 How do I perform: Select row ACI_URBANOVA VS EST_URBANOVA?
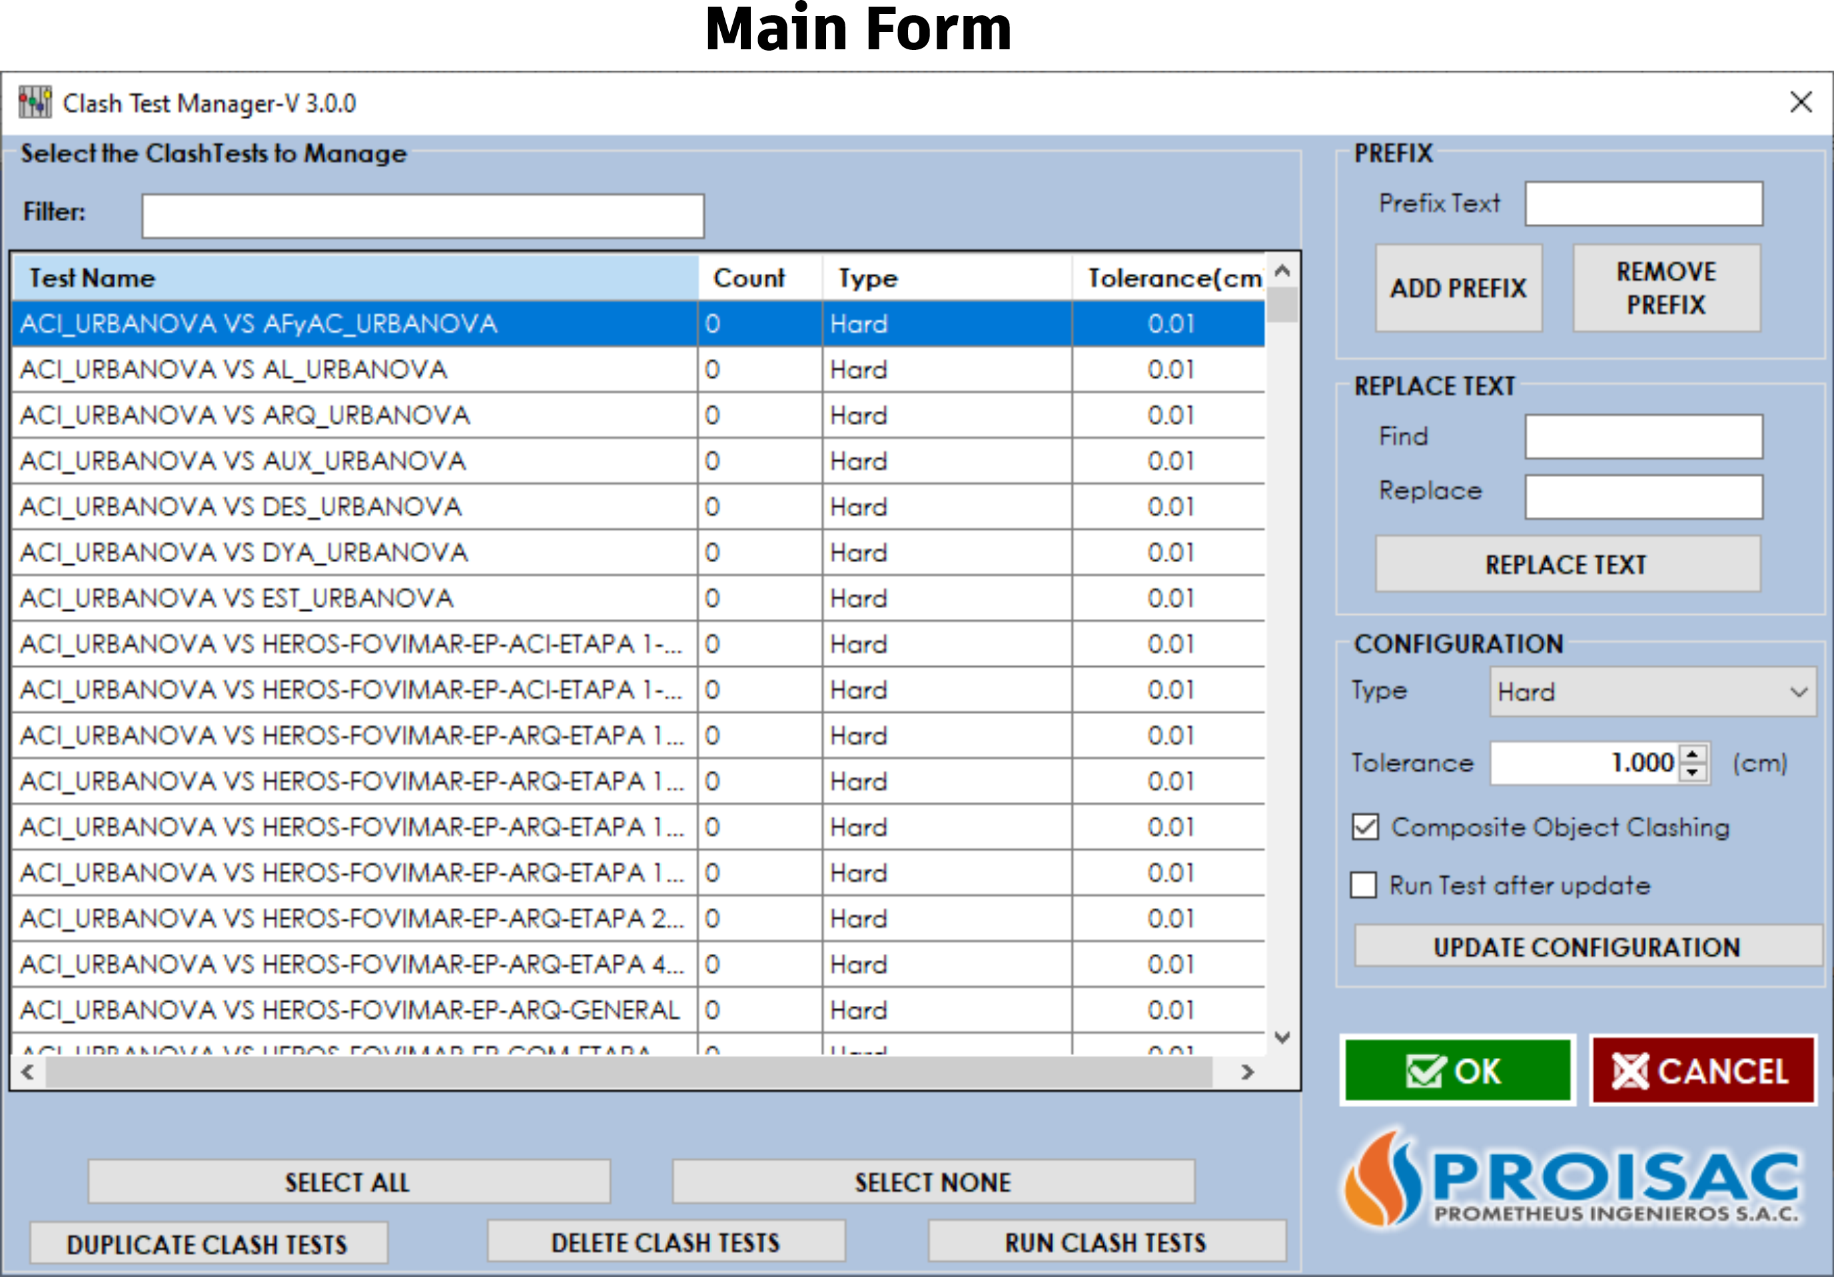click(354, 598)
